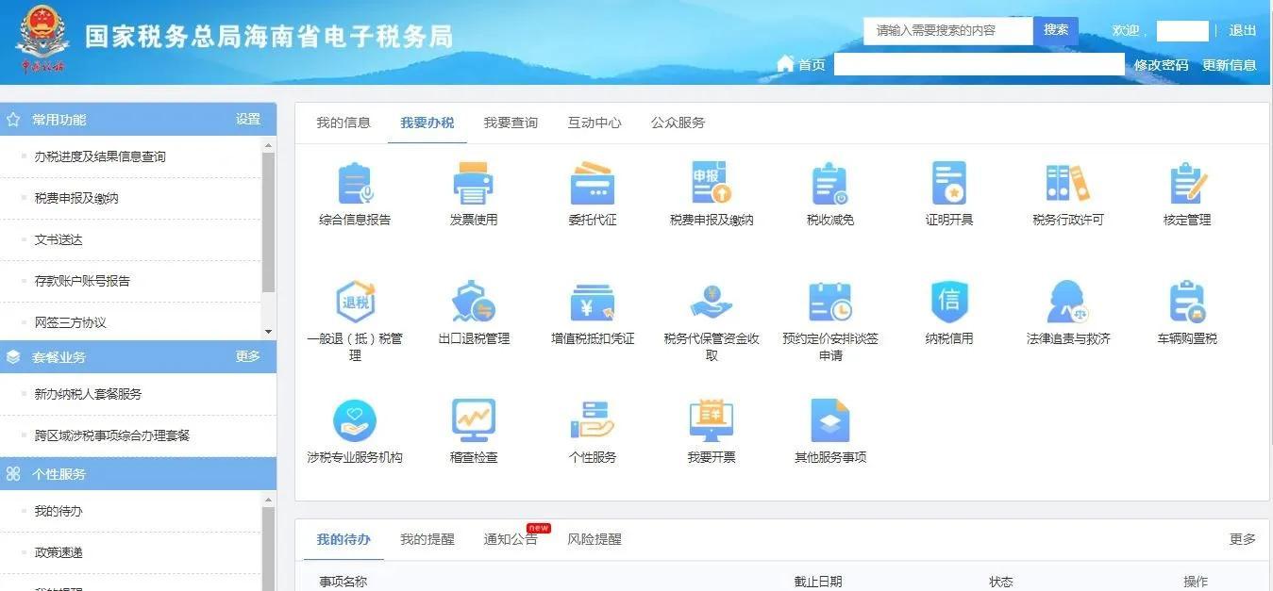Click the 常用功能 list scrollbar thumb

pos(269,222)
